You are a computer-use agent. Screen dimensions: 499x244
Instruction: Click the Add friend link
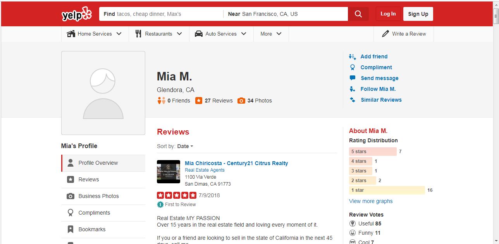(x=374, y=56)
